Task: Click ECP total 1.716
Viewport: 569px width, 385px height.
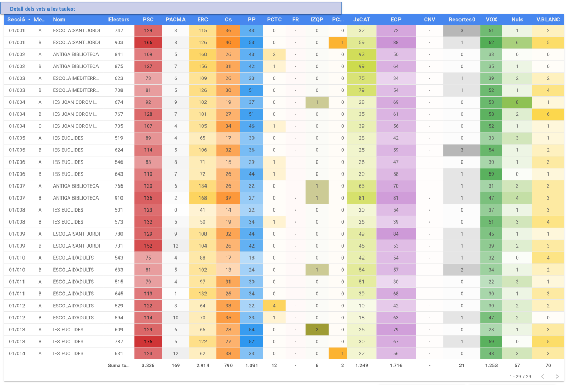Action: point(396,365)
